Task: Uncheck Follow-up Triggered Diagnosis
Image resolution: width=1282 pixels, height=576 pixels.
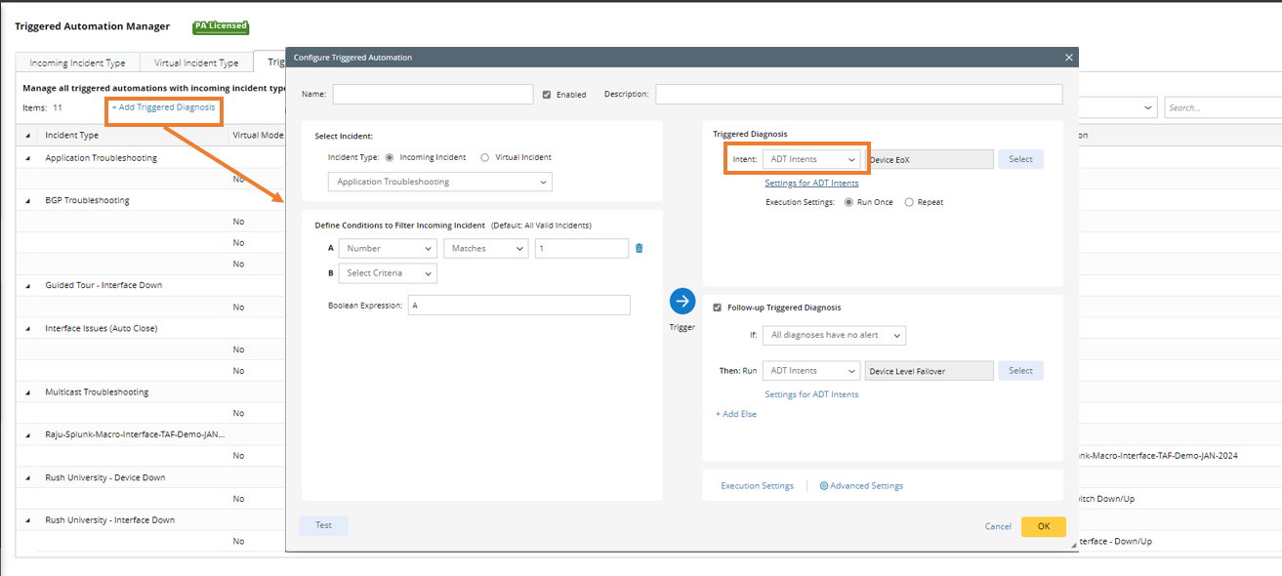Action: point(718,308)
